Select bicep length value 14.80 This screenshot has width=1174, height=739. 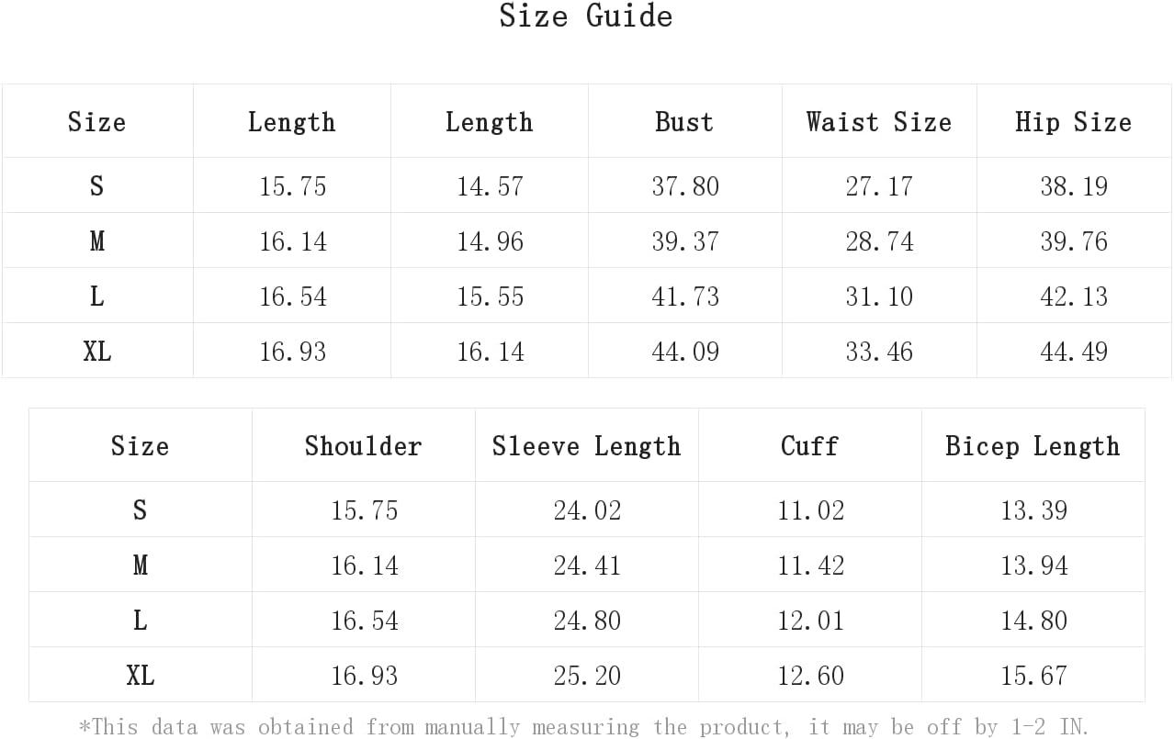tap(1034, 621)
